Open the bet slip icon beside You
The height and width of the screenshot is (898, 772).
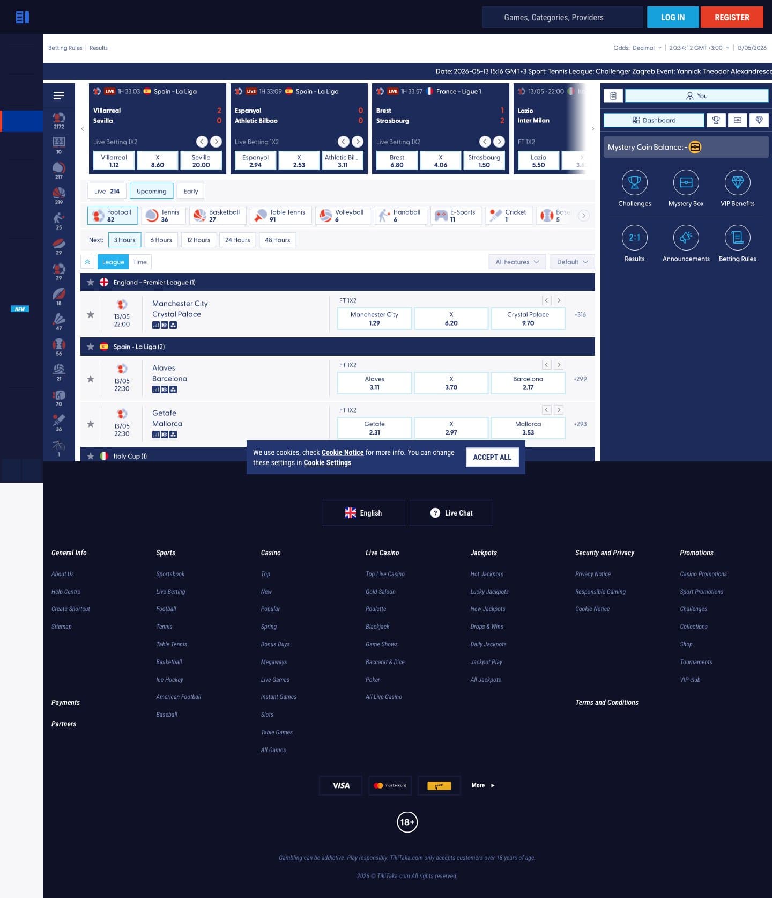[x=613, y=96]
